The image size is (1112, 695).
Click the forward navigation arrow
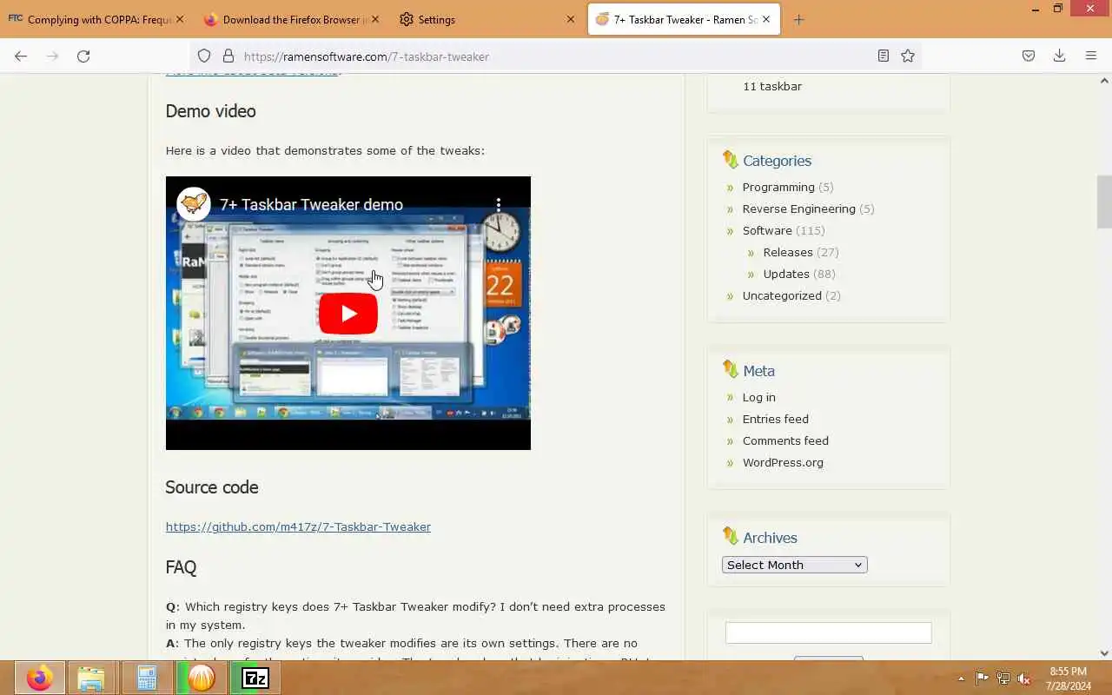tap(52, 56)
